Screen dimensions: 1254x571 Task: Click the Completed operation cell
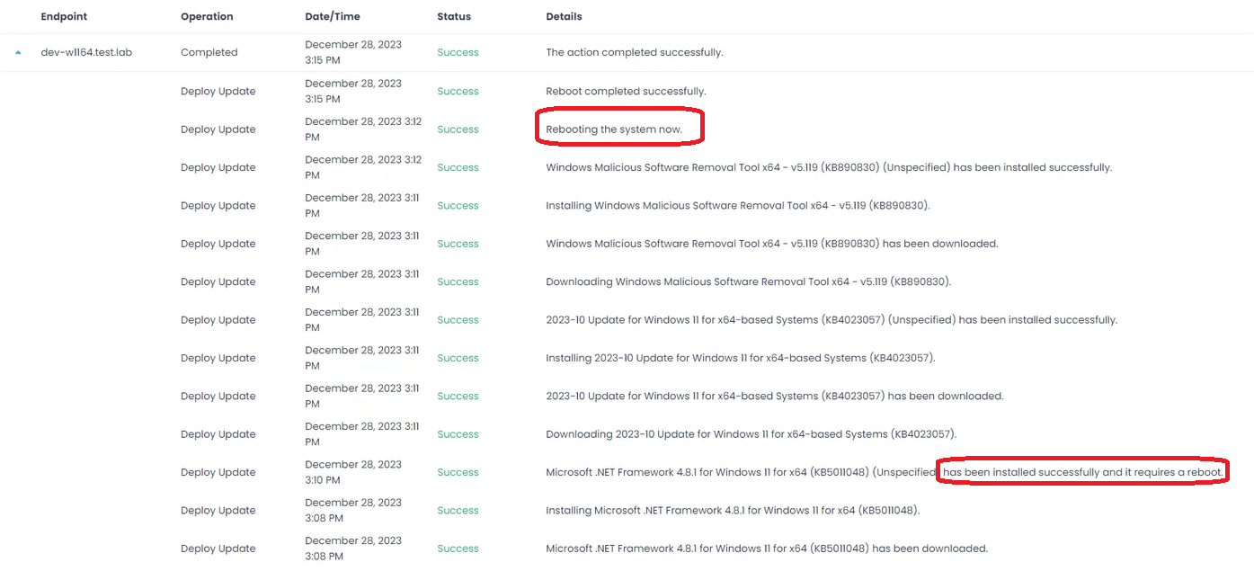click(209, 52)
